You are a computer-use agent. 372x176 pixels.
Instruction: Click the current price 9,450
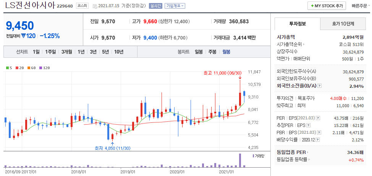20,26
